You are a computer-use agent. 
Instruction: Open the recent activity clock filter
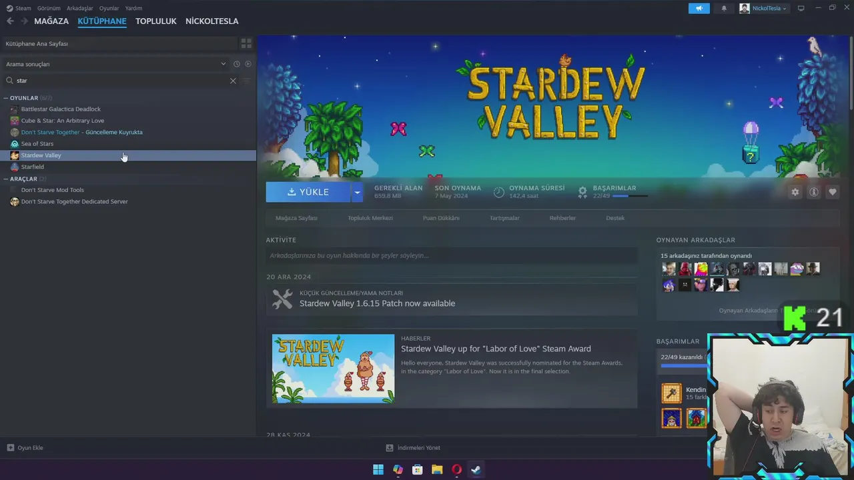(x=236, y=64)
